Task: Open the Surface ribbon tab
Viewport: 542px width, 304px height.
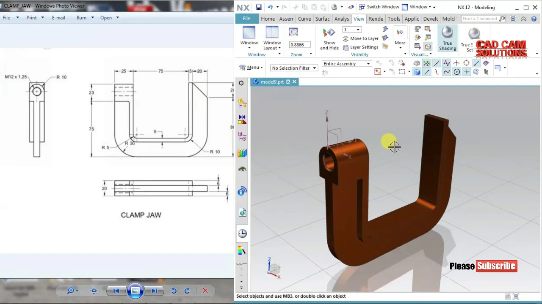Action: (322, 19)
